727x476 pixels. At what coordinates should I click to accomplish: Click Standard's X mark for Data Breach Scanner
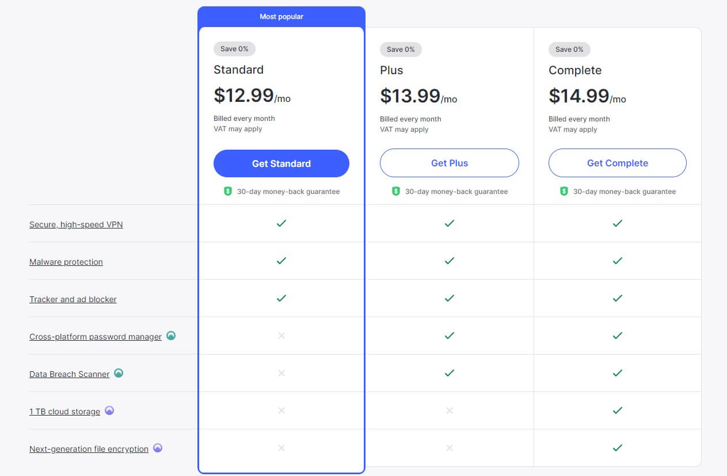click(281, 373)
